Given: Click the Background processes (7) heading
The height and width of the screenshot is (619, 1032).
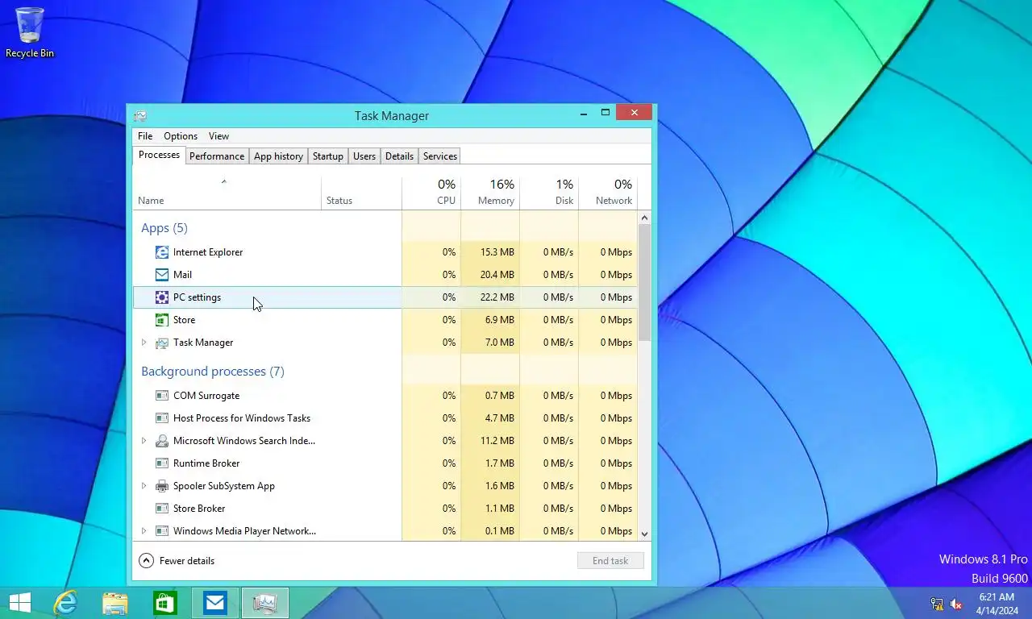Looking at the screenshot, I should coord(213,372).
